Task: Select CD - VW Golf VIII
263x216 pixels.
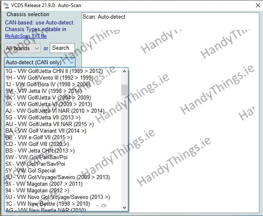Action: (x=63, y=144)
